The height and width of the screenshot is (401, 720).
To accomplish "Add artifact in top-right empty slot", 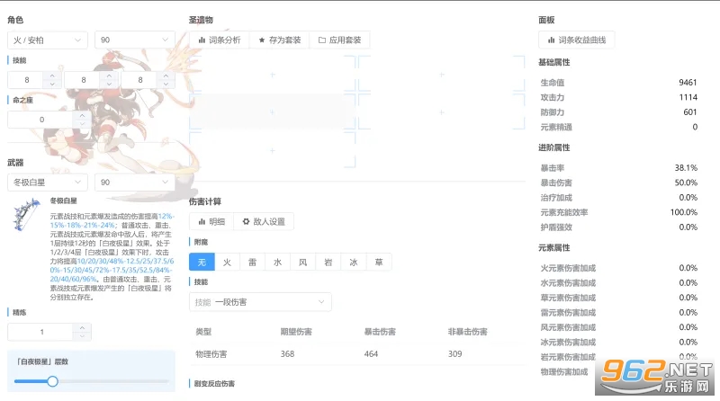I will coord(441,75).
